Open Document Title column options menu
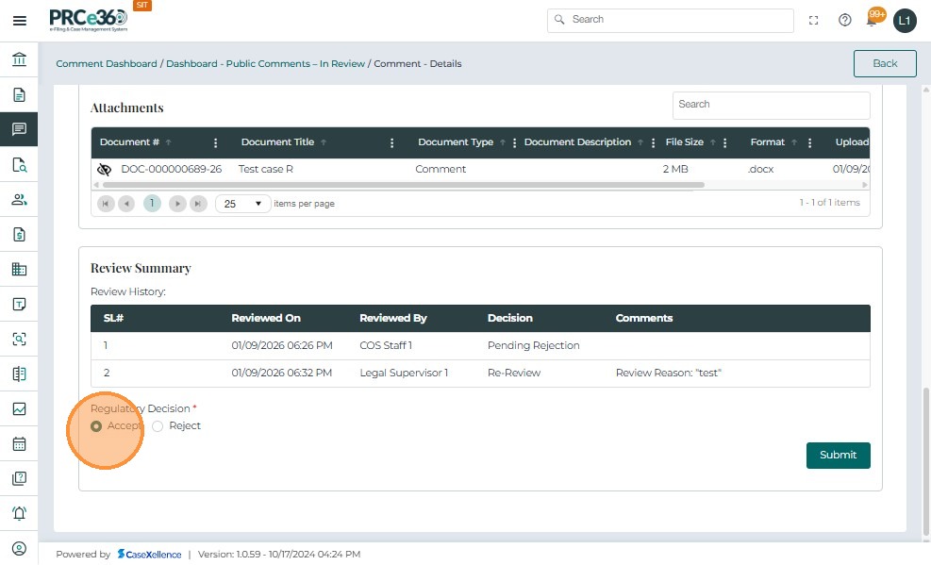 (x=391, y=143)
